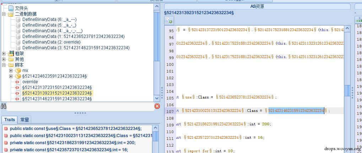Select the override script tree item
This screenshot has width=362, height=153.
click(30, 82)
